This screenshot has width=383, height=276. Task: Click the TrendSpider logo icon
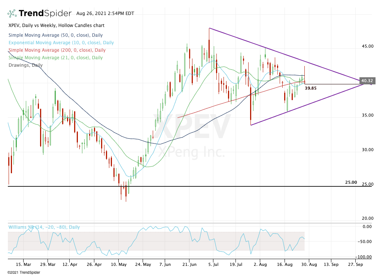(12, 13)
